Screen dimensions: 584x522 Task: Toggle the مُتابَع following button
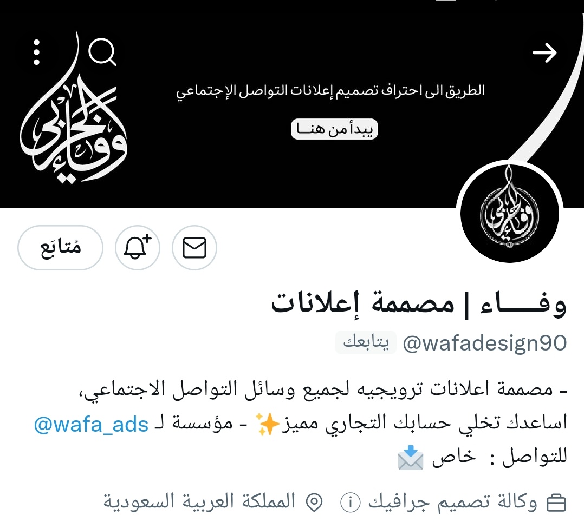coord(60,248)
